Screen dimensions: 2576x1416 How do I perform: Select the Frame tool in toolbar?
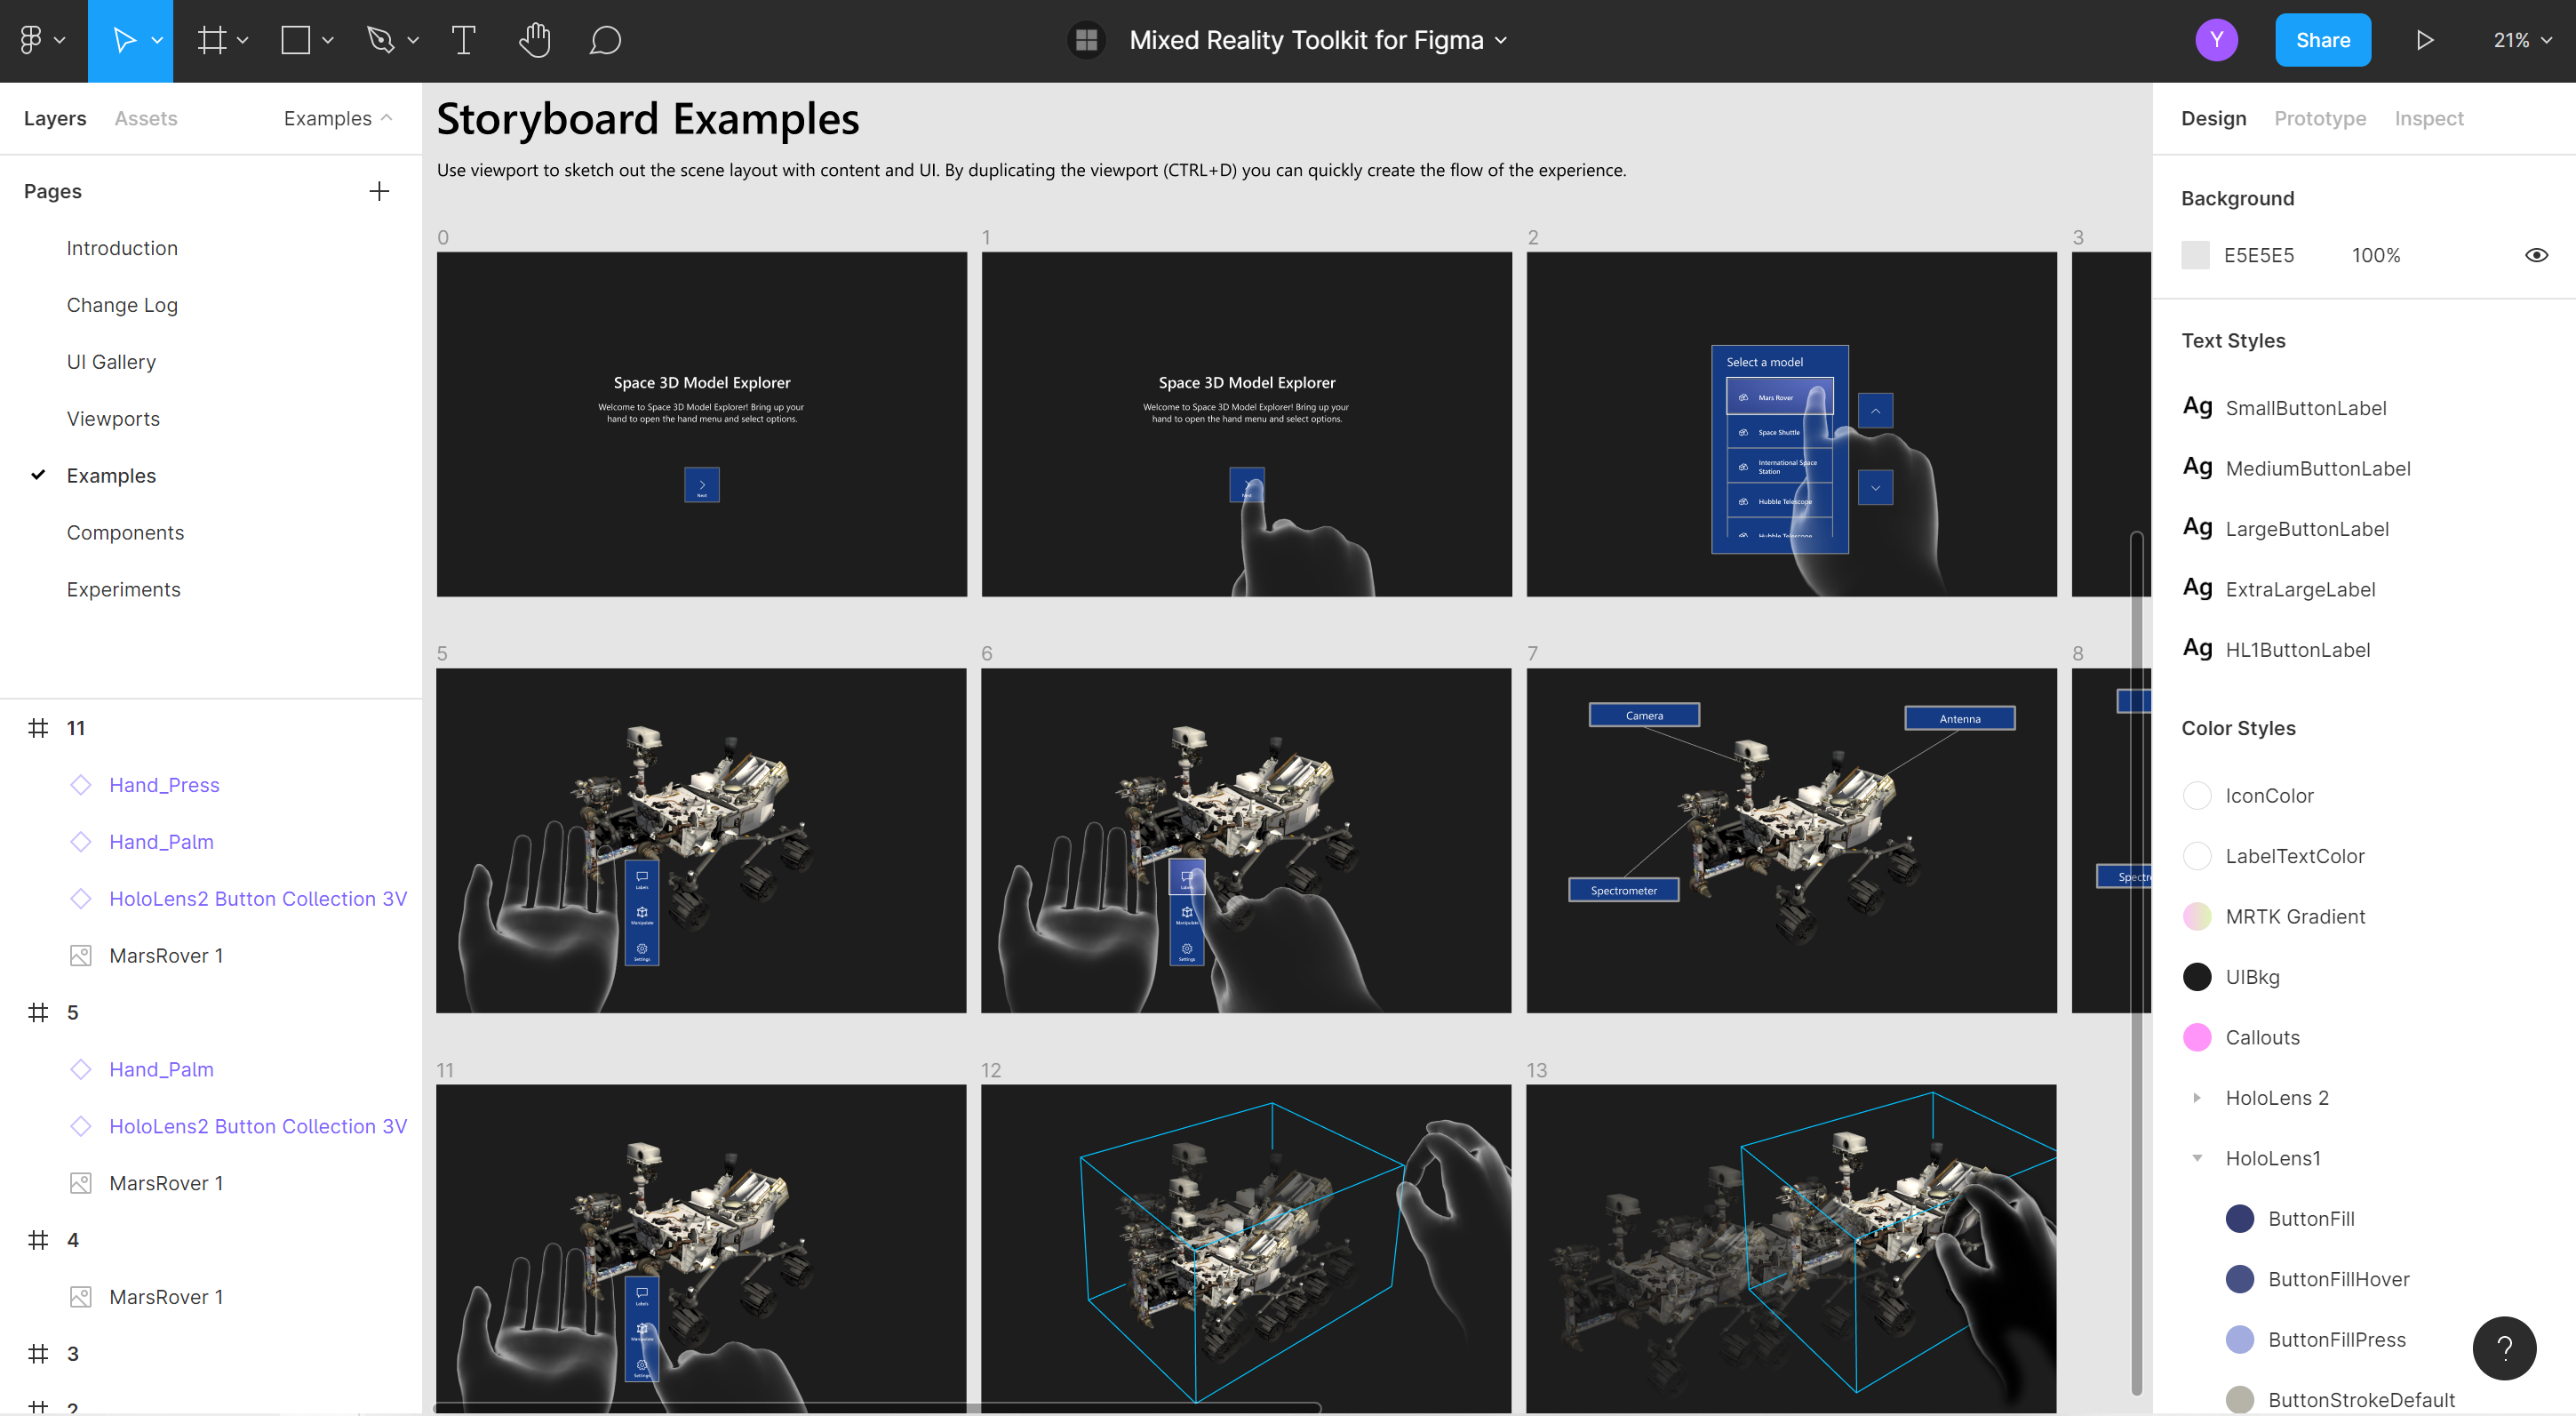click(209, 38)
